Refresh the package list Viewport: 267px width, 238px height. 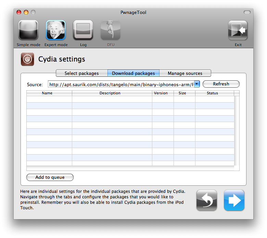[x=221, y=84]
